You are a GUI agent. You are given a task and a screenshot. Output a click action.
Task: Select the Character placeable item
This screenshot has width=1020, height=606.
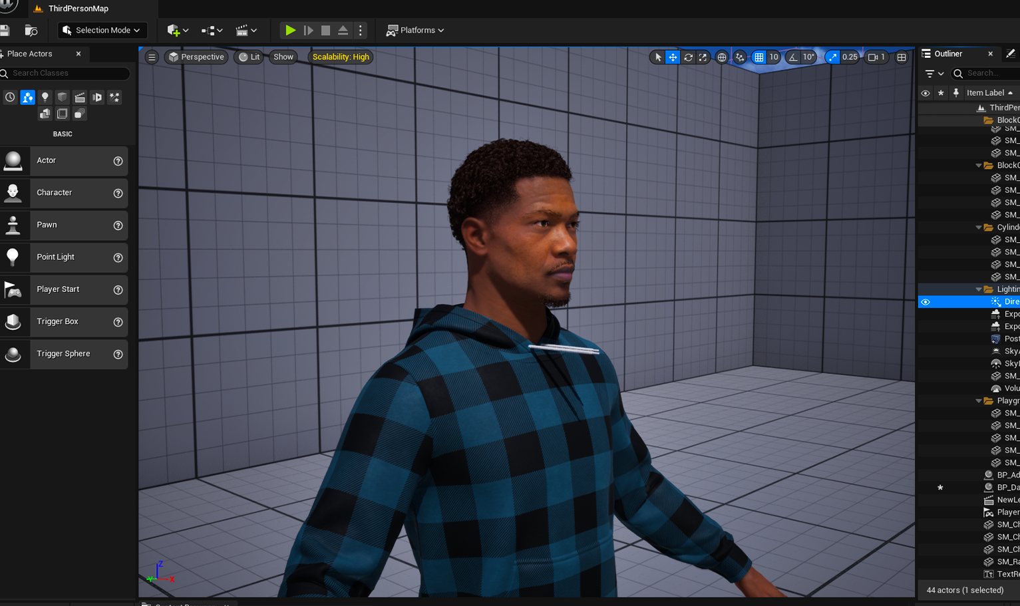coord(64,193)
